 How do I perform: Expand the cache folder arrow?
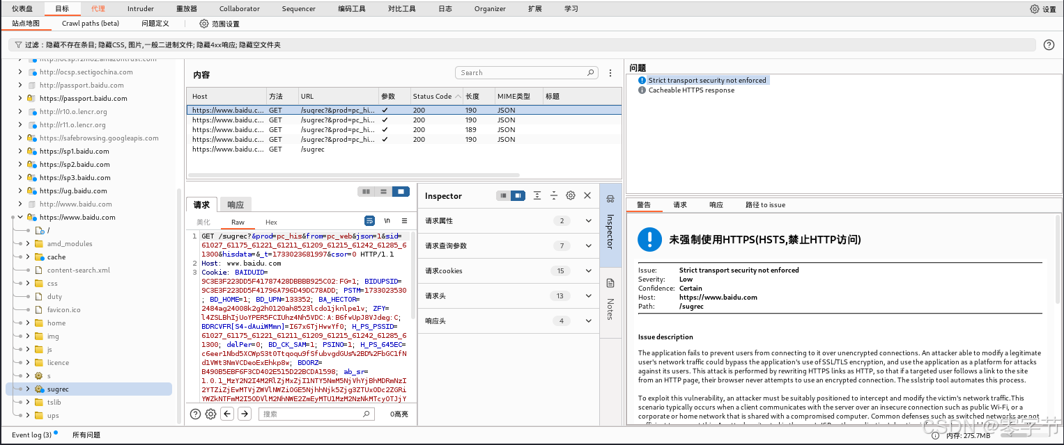28,257
